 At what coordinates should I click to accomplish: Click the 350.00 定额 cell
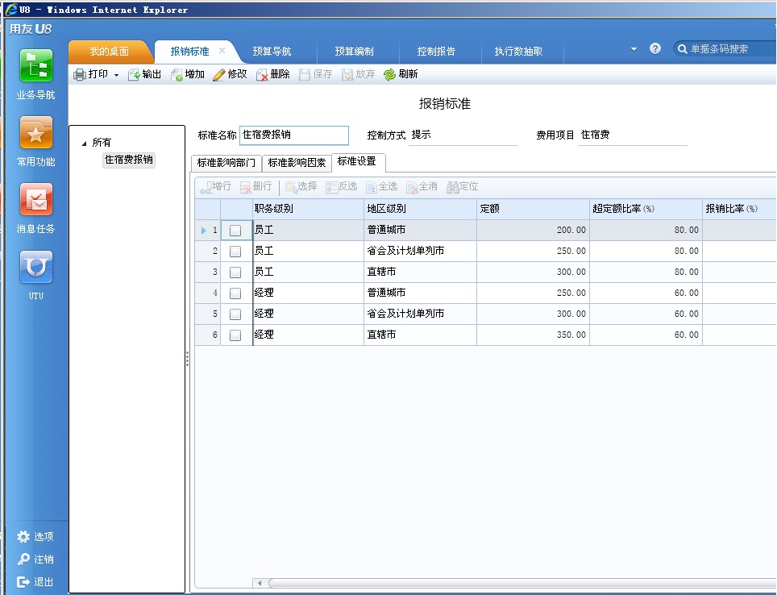[534, 335]
